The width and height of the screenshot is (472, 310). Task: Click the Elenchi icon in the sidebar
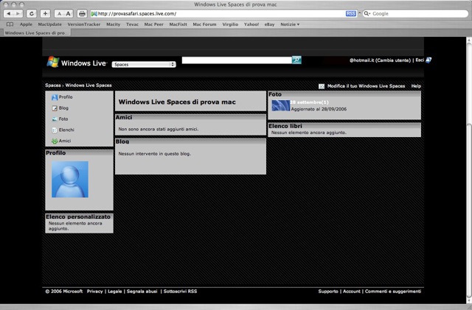pyautogui.click(x=55, y=130)
